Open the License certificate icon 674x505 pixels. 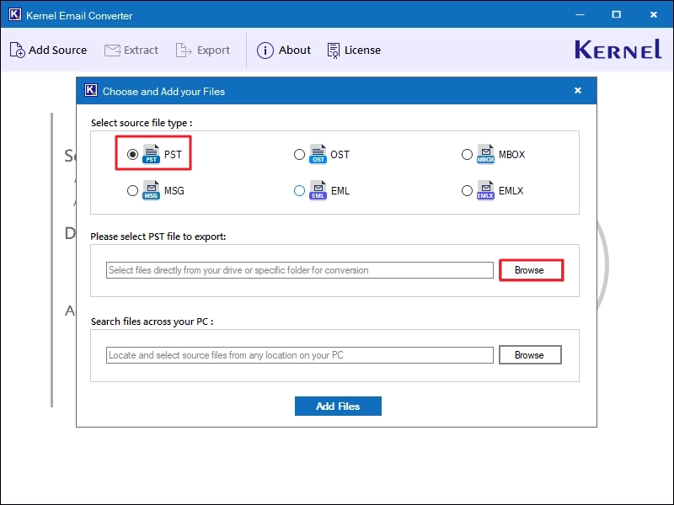(x=333, y=50)
